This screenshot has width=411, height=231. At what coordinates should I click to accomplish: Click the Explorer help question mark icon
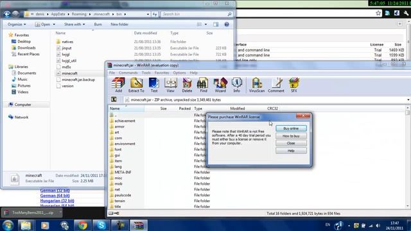tap(227, 24)
